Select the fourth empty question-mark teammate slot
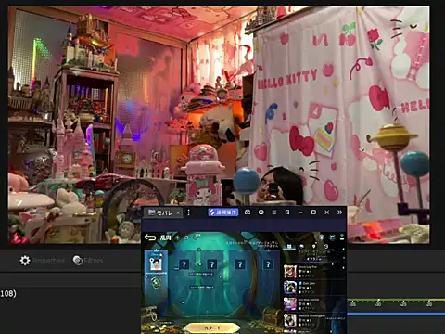Image resolution: width=445 pixels, height=334 pixels. (268, 264)
